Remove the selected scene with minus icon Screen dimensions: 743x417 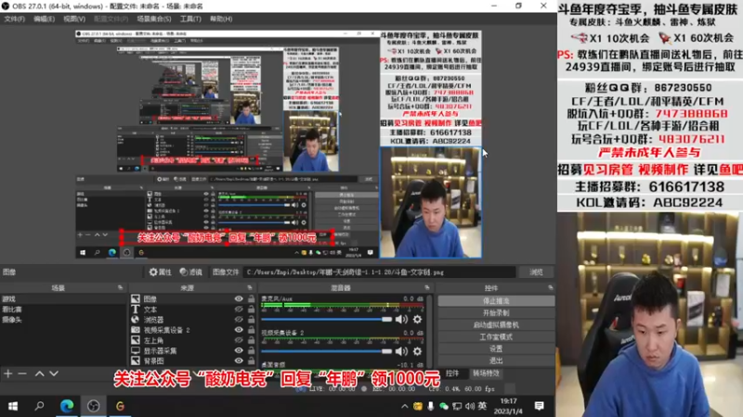coord(22,374)
